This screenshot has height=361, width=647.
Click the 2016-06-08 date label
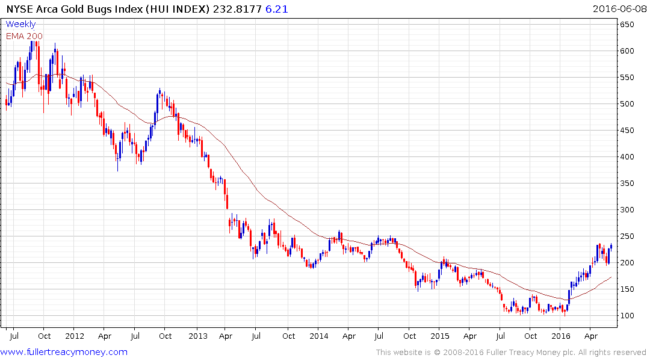[x=619, y=9]
